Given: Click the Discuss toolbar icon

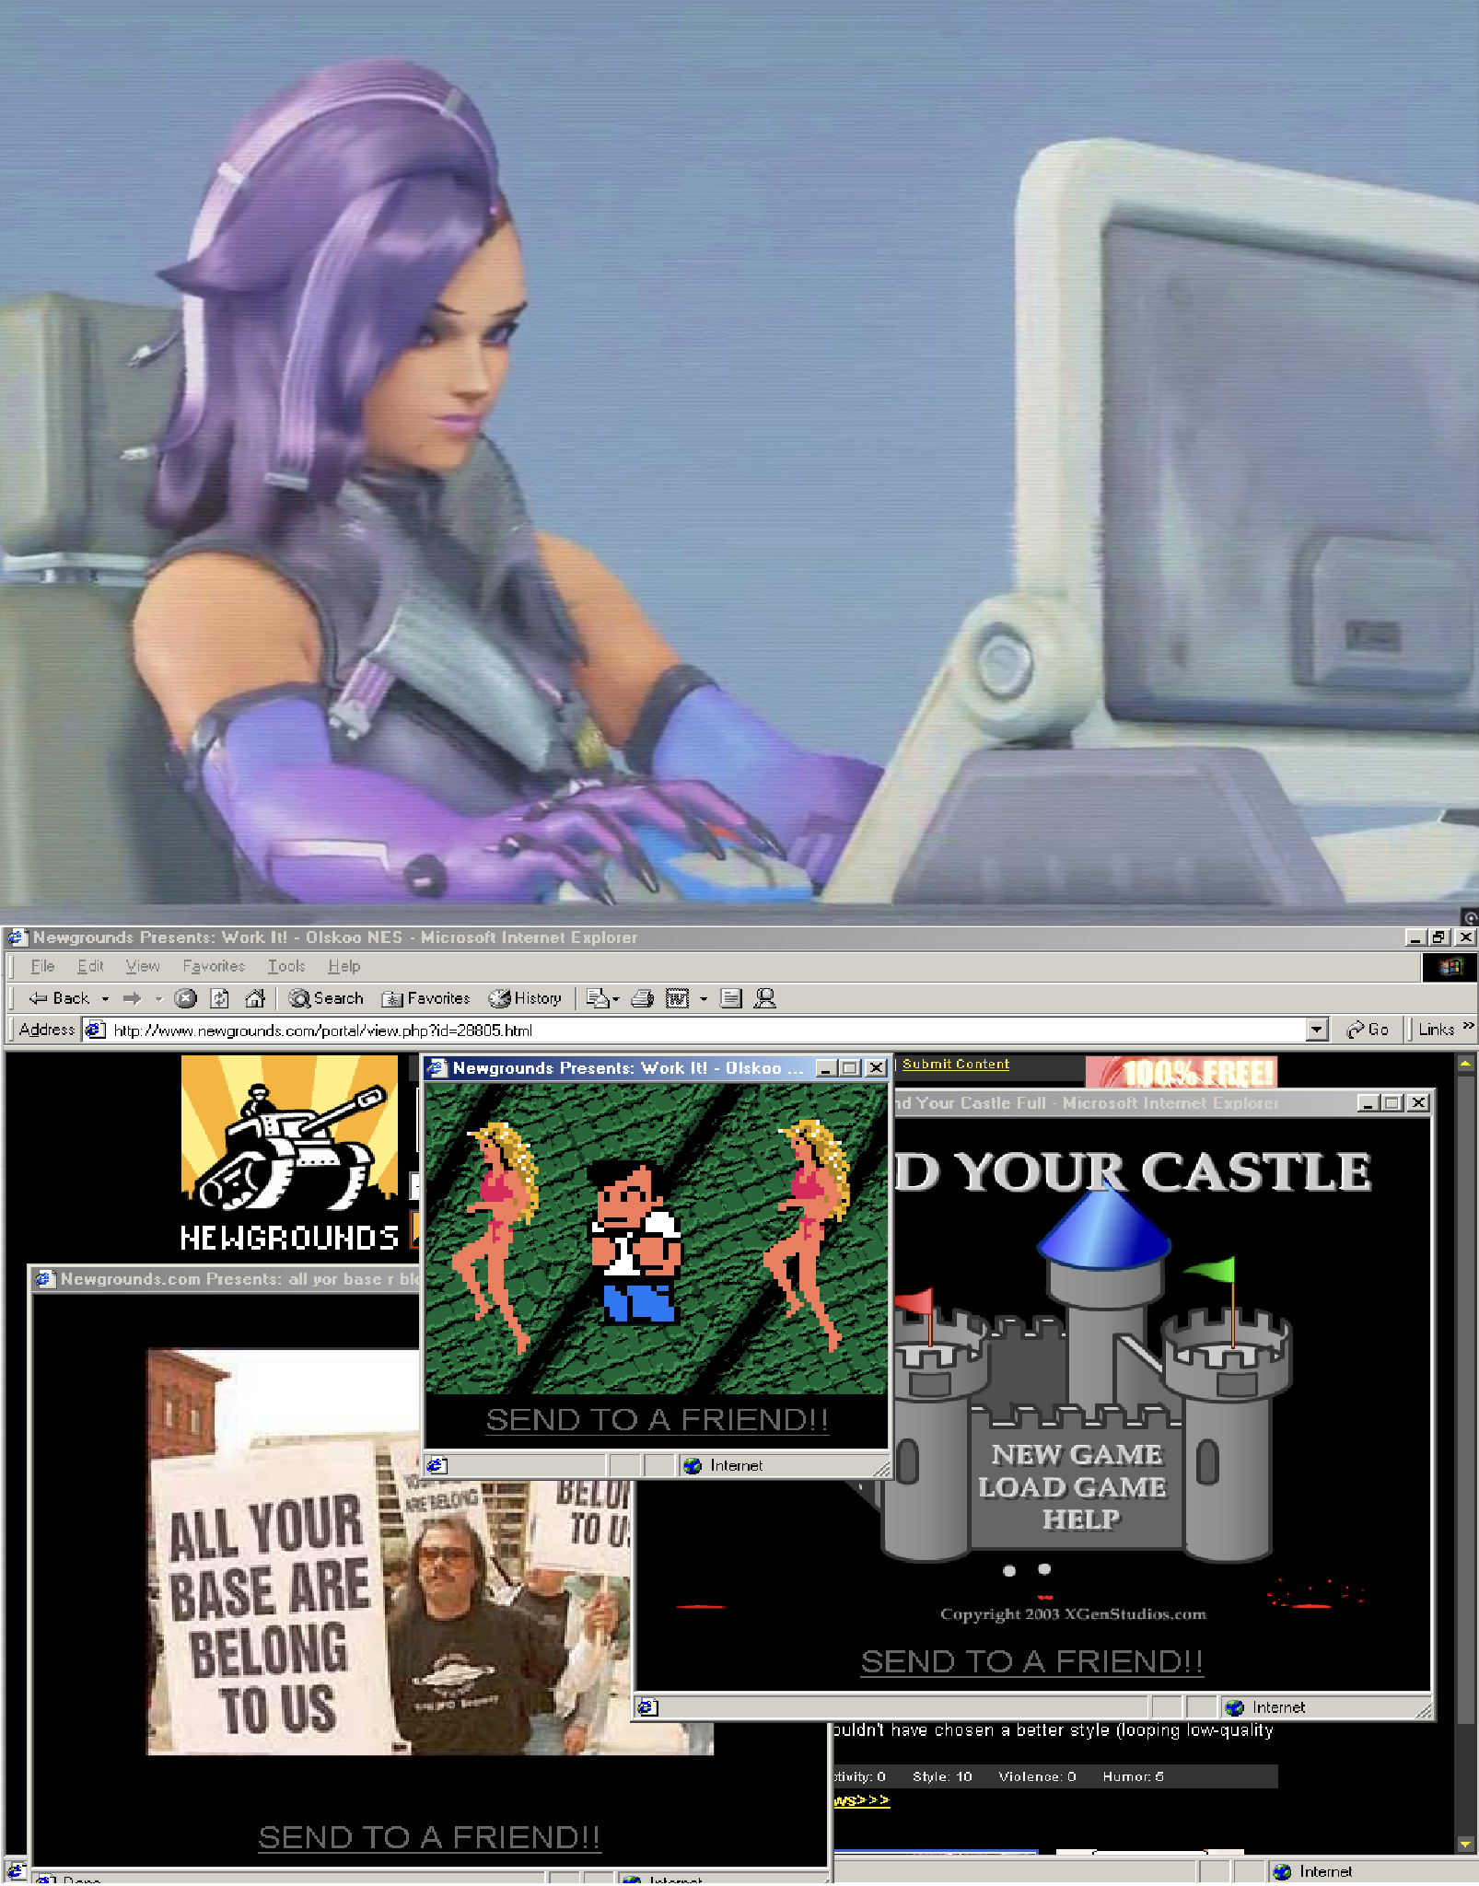Looking at the screenshot, I should [731, 998].
